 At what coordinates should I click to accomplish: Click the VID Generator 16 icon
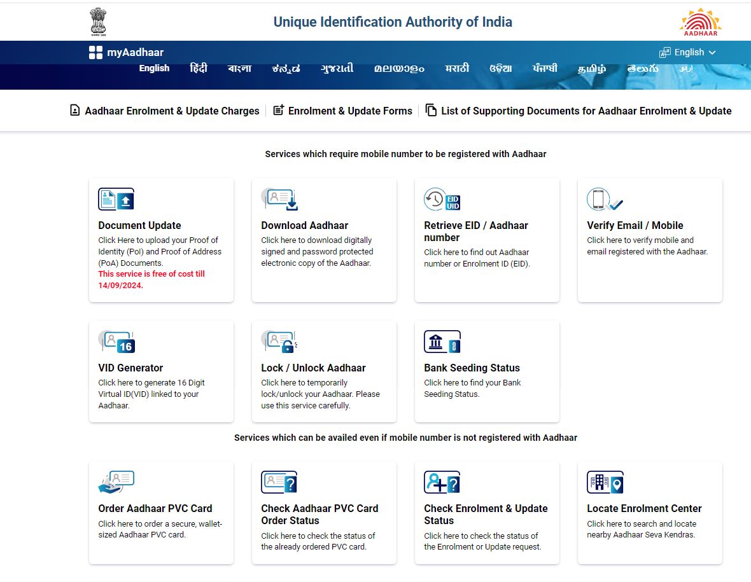(x=116, y=342)
